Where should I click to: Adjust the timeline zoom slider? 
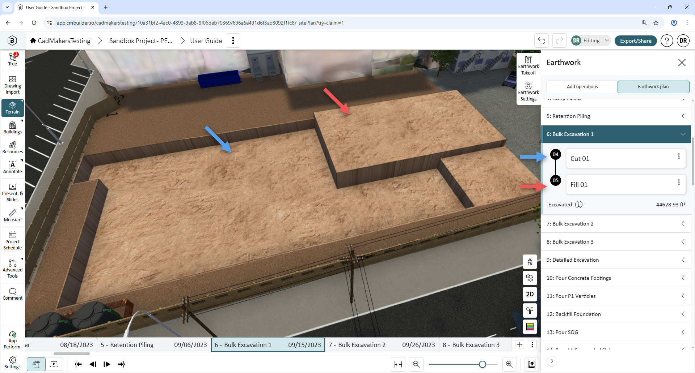click(482, 364)
